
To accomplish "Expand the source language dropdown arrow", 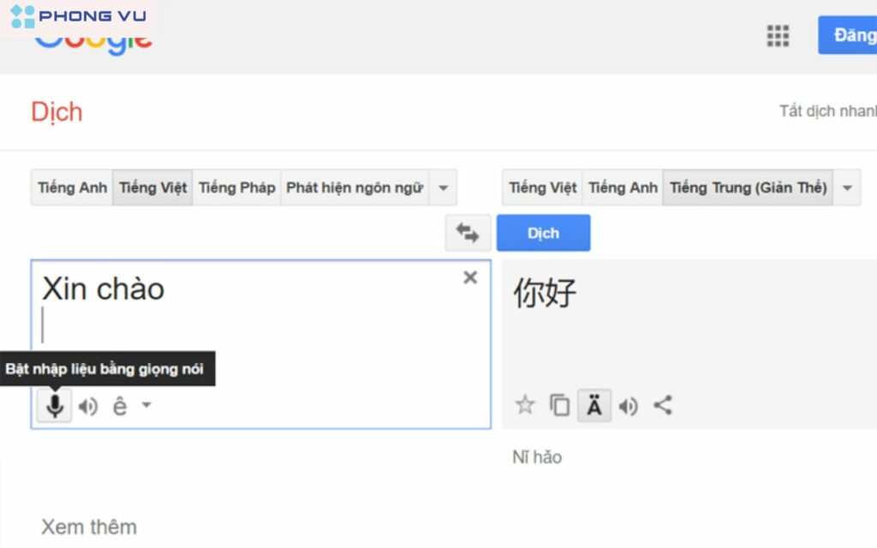I will [x=444, y=187].
